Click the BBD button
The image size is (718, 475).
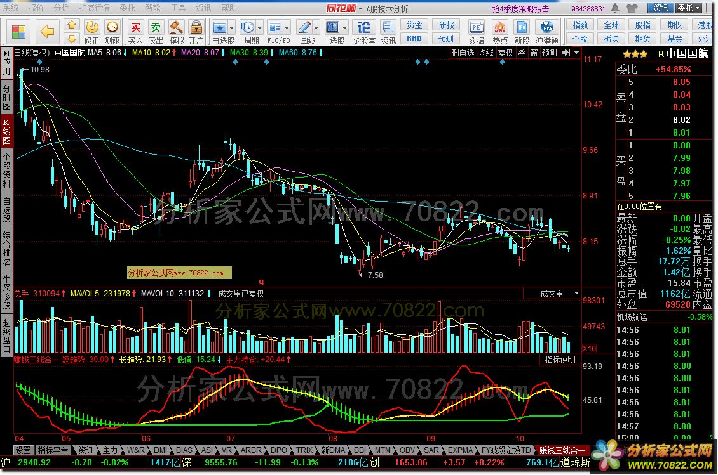click(414, 39)
